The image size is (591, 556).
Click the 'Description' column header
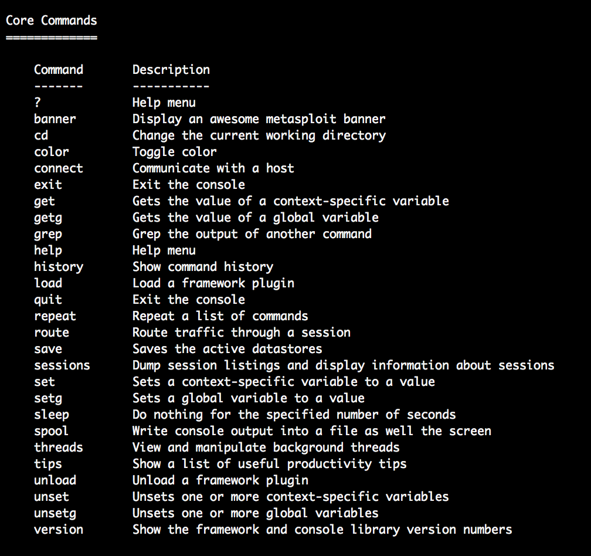[171, 70]
